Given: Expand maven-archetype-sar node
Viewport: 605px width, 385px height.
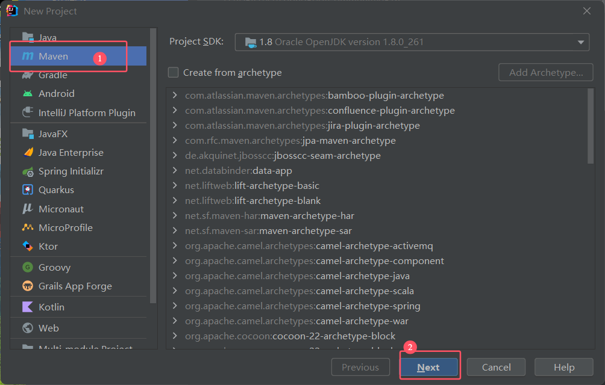Looking at the screenshot, I should click(175, 230).
